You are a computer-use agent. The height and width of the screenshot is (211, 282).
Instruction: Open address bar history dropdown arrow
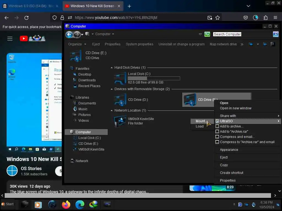tap(200, 34)
